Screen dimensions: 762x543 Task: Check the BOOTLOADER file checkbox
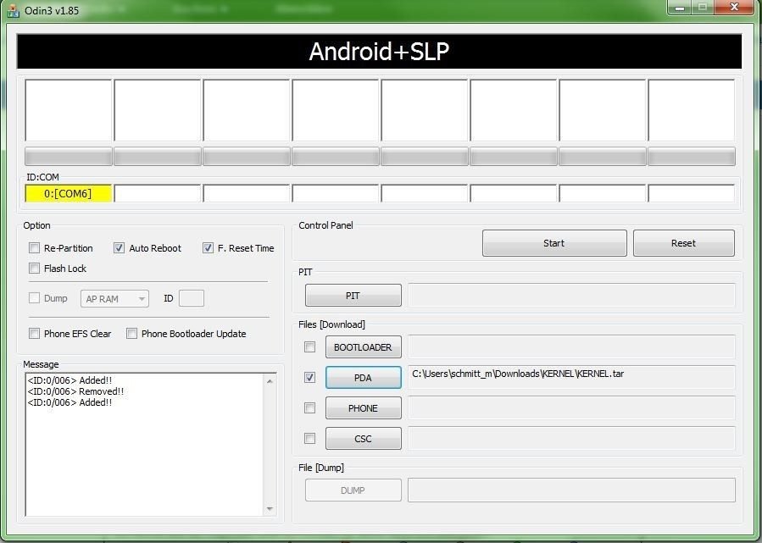pyautogui.click(x=309, y=346)
